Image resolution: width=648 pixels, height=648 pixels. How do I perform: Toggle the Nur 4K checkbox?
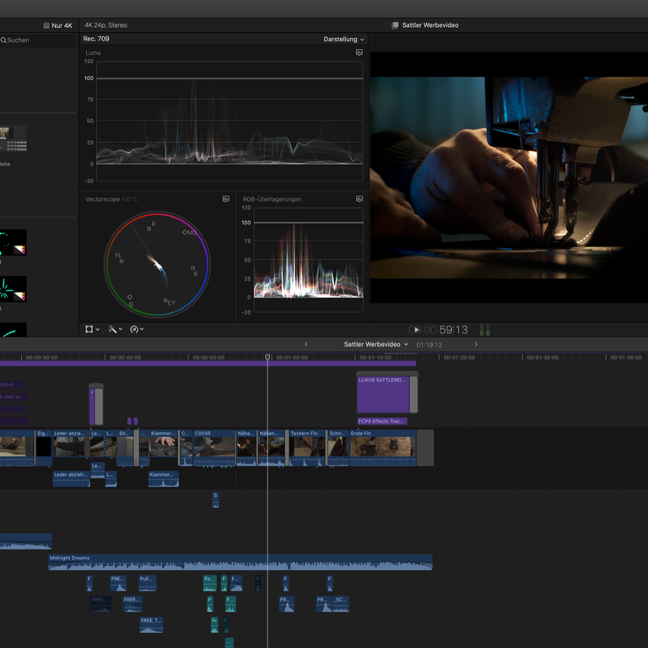point(46,25)
